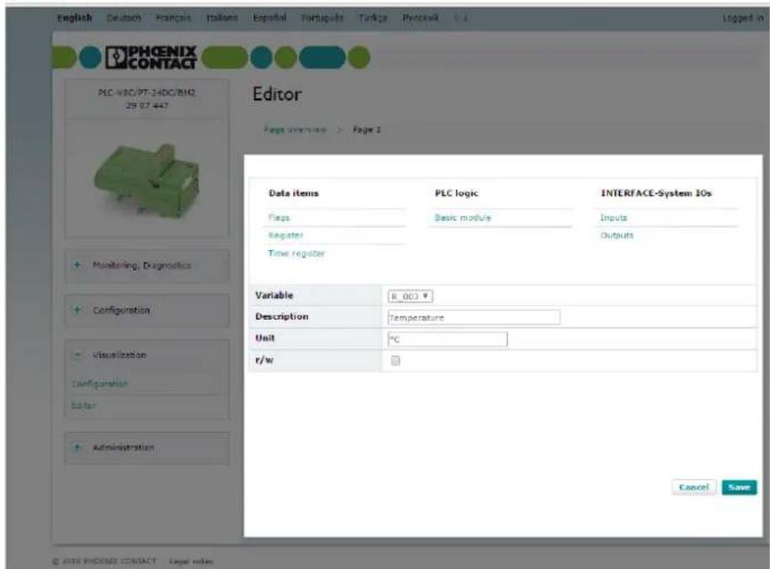This screenshot has width=770, height=569.
Task: Click the Phoenix Contact logo
Action: pos(151,57)
